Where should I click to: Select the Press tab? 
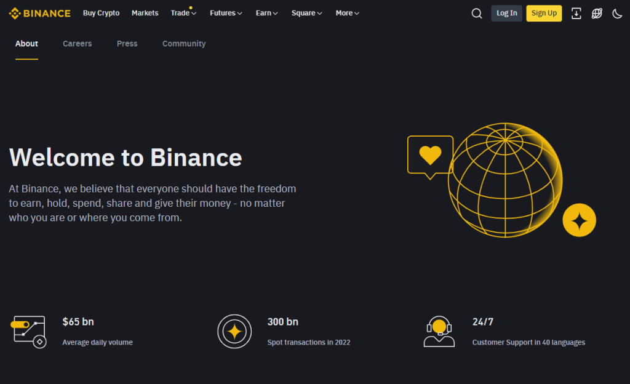127,44
